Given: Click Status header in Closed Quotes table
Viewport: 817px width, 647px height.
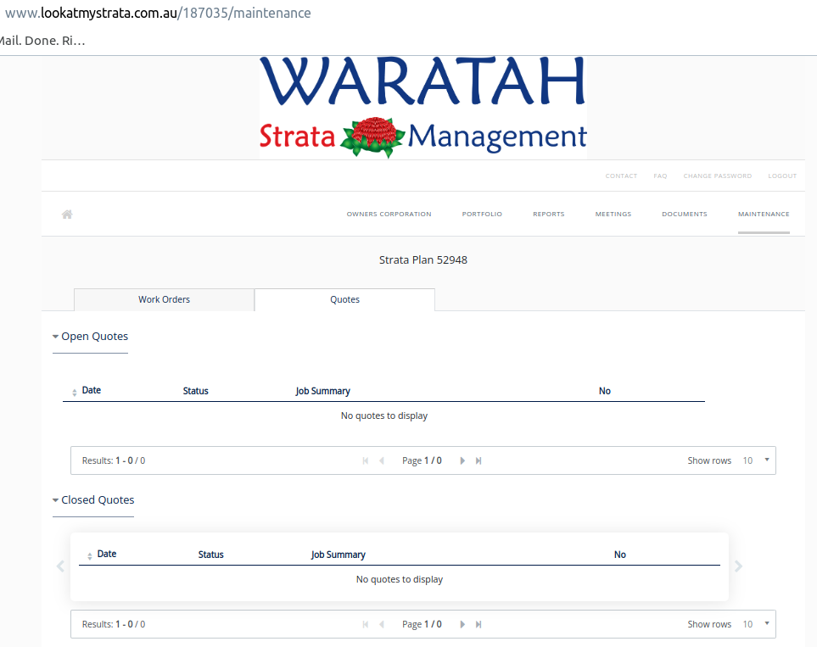Looking at the screenshot, I should pos(210,555).
